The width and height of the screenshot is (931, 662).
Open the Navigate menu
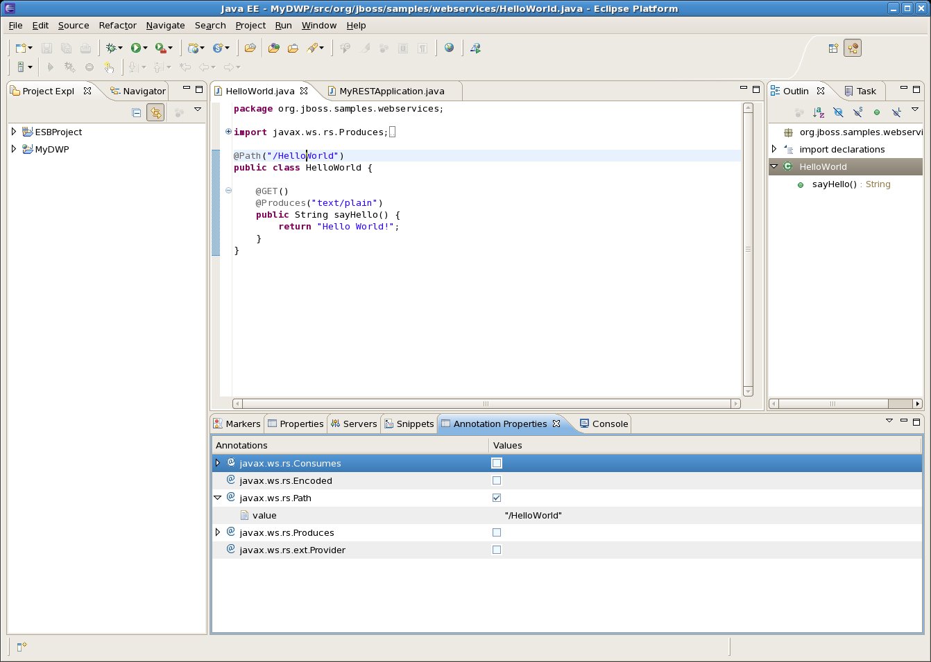165,25
